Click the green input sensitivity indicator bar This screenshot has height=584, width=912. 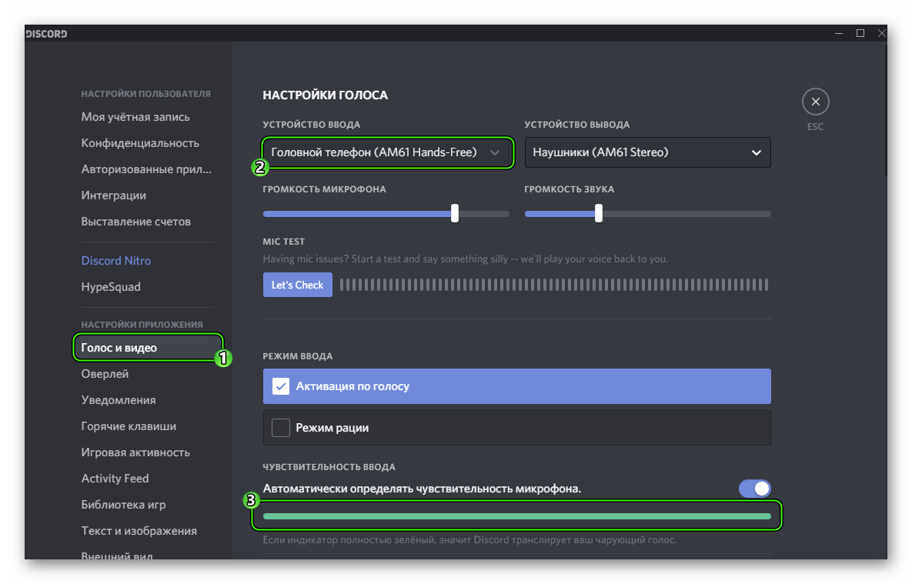[516, 516]
